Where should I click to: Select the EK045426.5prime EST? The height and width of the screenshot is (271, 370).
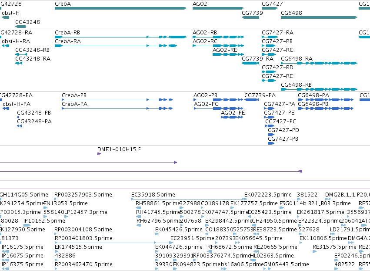point(157,234)
